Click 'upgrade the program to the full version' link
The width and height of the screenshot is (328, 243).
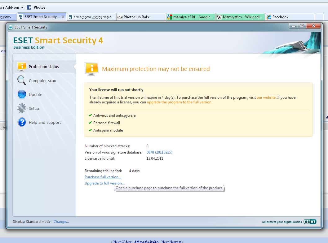(x=180, y=102)
